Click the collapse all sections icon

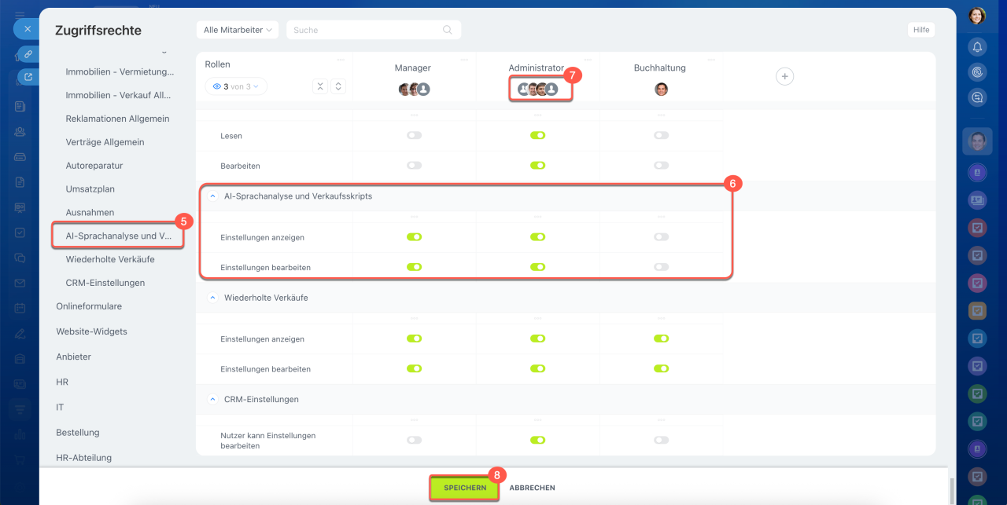tap(320, 86)
